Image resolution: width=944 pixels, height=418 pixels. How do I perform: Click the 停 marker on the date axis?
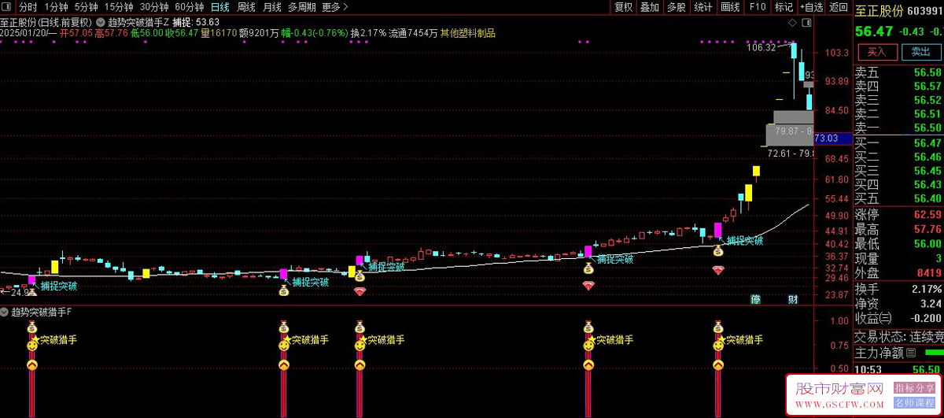point(756,299)
